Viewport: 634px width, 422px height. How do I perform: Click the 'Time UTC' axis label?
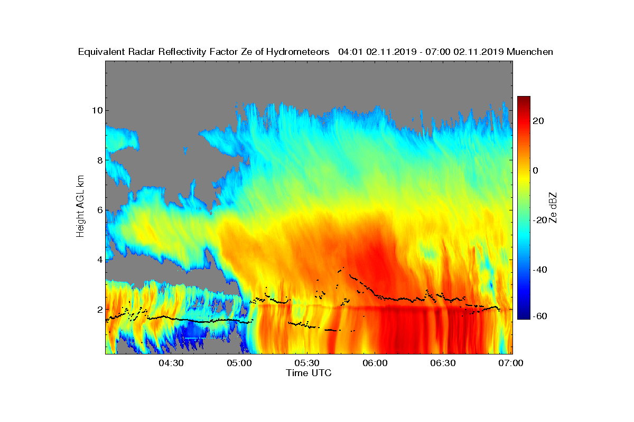[x=309, y=373]
